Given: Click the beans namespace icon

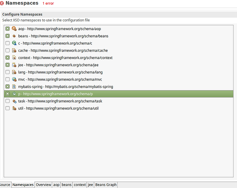Looking at the screenshot, I should 14,36.
